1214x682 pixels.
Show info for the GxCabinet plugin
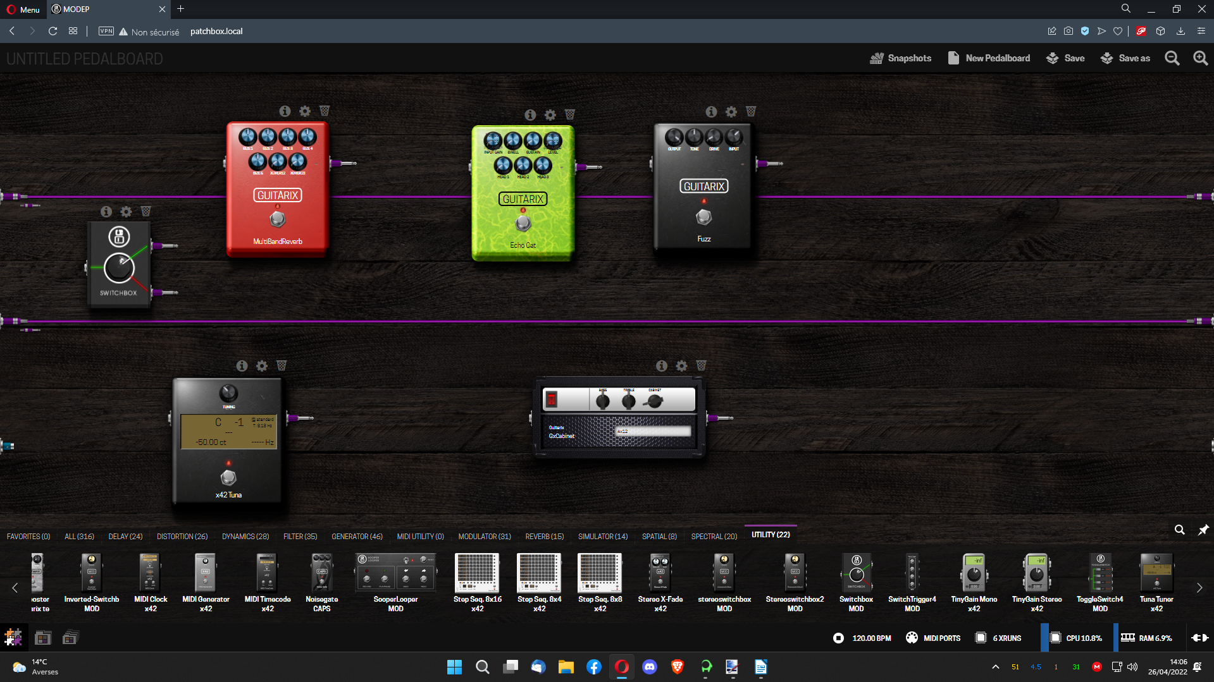pos(662,366)
